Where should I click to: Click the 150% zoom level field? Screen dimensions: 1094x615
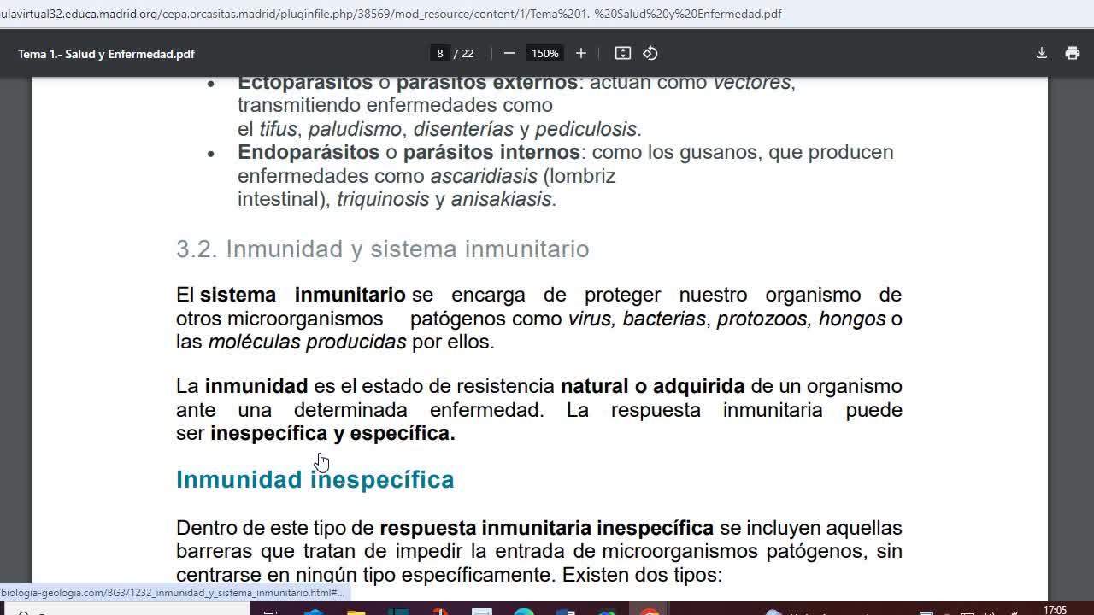pyautogui.click(x=544, y=53)
